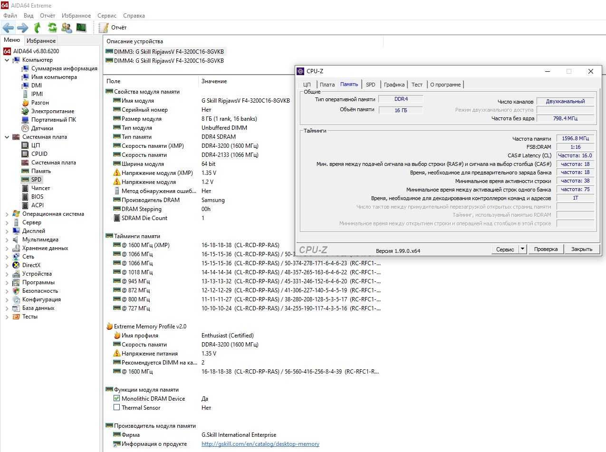
Task: Open the Сервис dropdown arrow in CPU-Z
Action: coord(522,249)
